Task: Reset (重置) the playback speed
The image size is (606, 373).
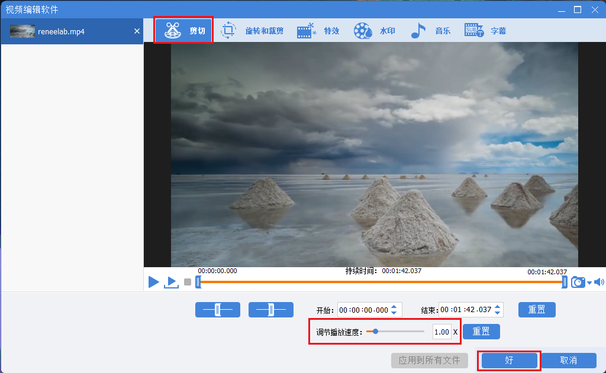Action: point(481,332)
